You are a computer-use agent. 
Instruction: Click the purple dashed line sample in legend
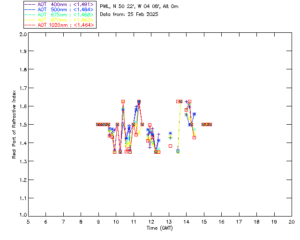[x=30, y=4]
